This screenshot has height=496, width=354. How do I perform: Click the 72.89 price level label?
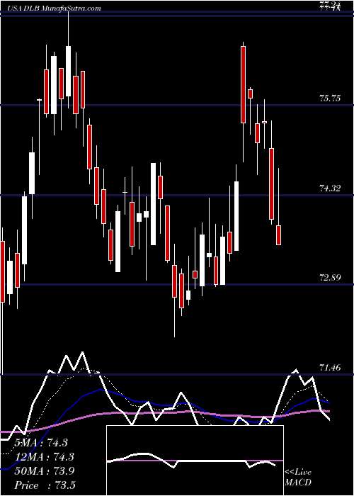tap(330, 278)
